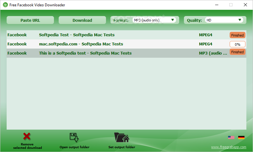Click MPEG4 format in Softpedia Test row
The height and width of the screenshot is (152, 253).
click(x=206, y=35)
